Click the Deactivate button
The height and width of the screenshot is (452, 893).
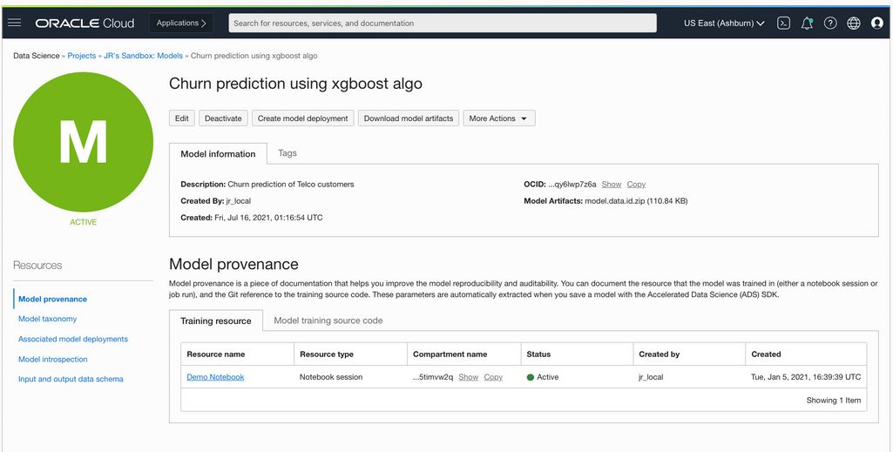coord(223,118)
